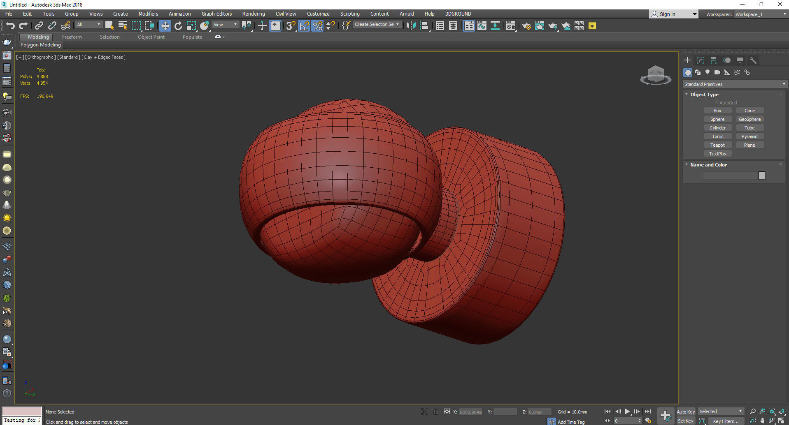Open Render Setup dialog
The width and height of the screenshot is (789, 425).
point(526,26)
